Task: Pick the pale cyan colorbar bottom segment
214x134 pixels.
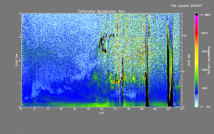Action: (196, 106)
